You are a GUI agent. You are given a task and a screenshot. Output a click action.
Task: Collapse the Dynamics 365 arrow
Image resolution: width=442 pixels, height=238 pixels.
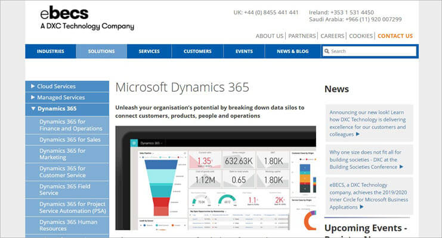[33, 108]
